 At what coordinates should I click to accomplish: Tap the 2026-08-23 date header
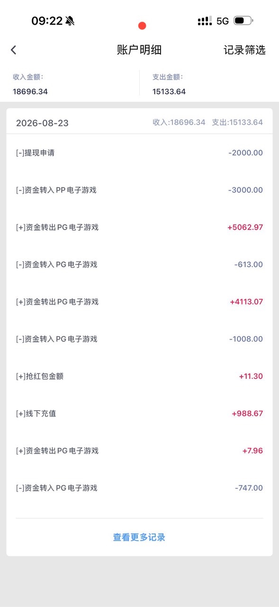pyautogui.click(x=42, y=123)
